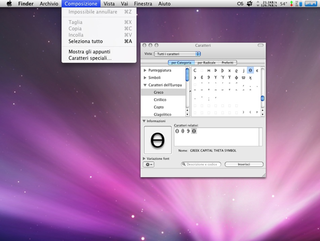This screenshot has width=320, height=241.
Task: Open the Vista menu in menu bar
Action: click(109, 4)
